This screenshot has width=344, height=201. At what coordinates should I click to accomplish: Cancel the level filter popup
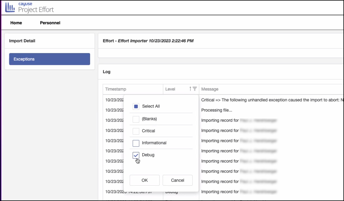[178, 180]
